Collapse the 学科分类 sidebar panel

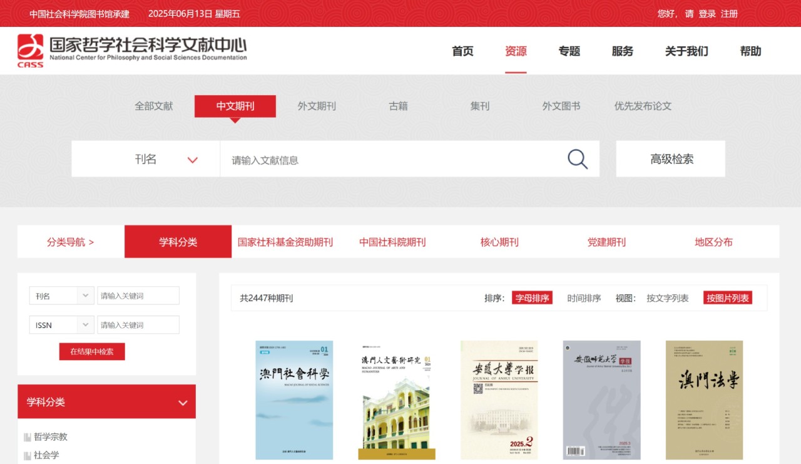click(183, 403)
